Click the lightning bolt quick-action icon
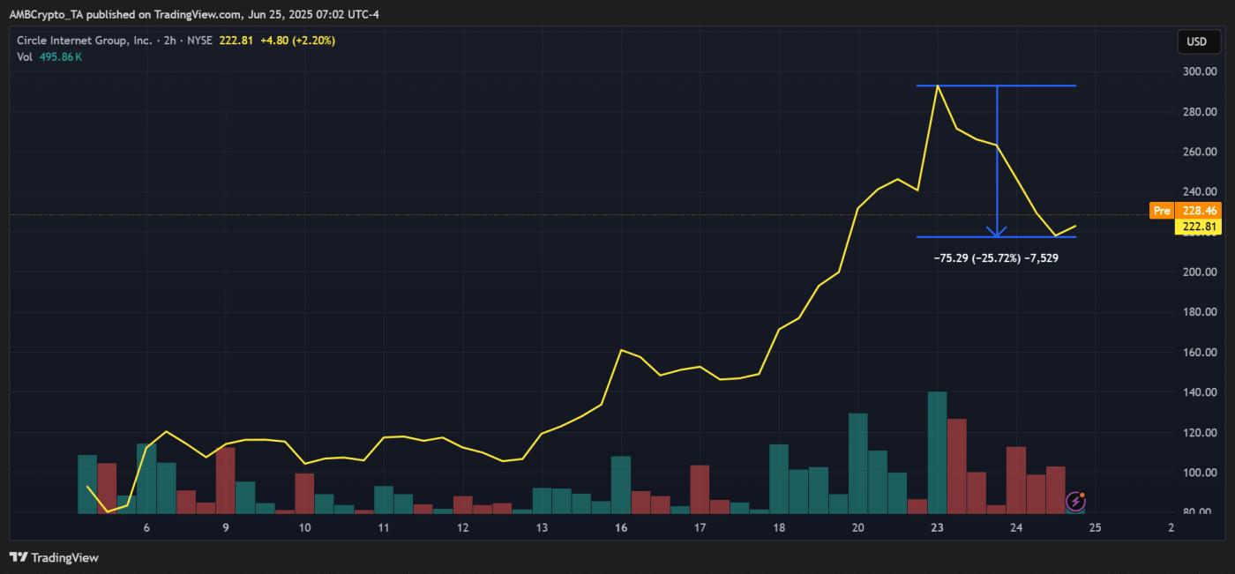The height and width of the screenshot is (574, 1235). coord(1076,503)
